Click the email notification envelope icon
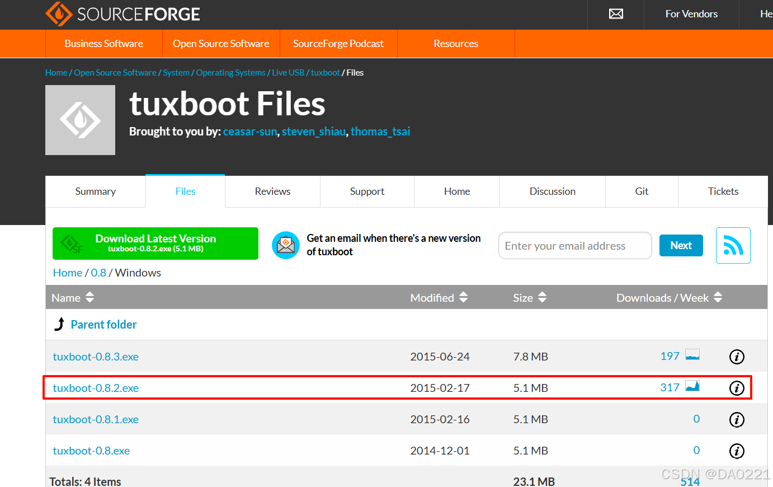 [286, 245]
